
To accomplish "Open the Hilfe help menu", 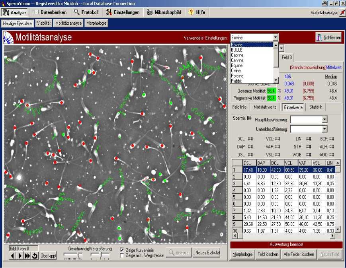I will pos(197,12).
